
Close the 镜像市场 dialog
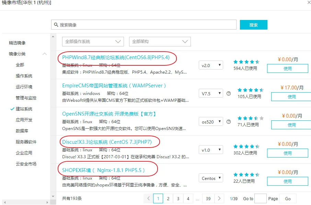309,2
